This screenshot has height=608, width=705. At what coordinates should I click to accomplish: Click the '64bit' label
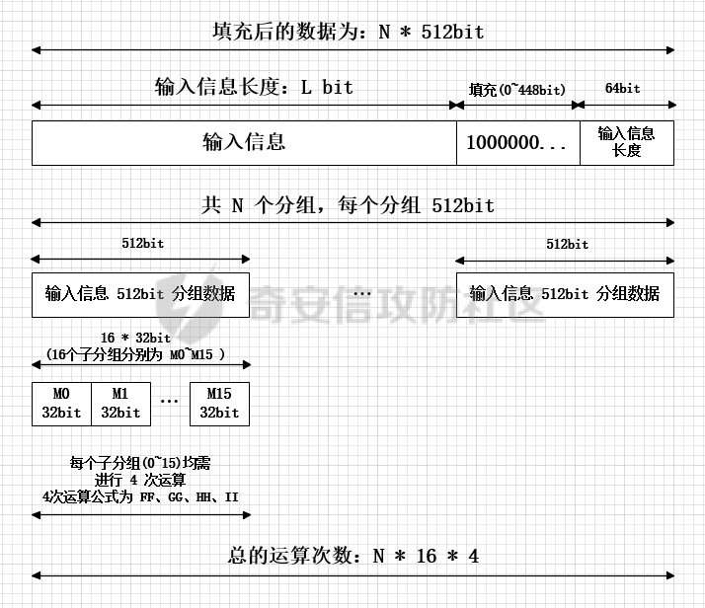pyautogui.click(x=622, y=88)
